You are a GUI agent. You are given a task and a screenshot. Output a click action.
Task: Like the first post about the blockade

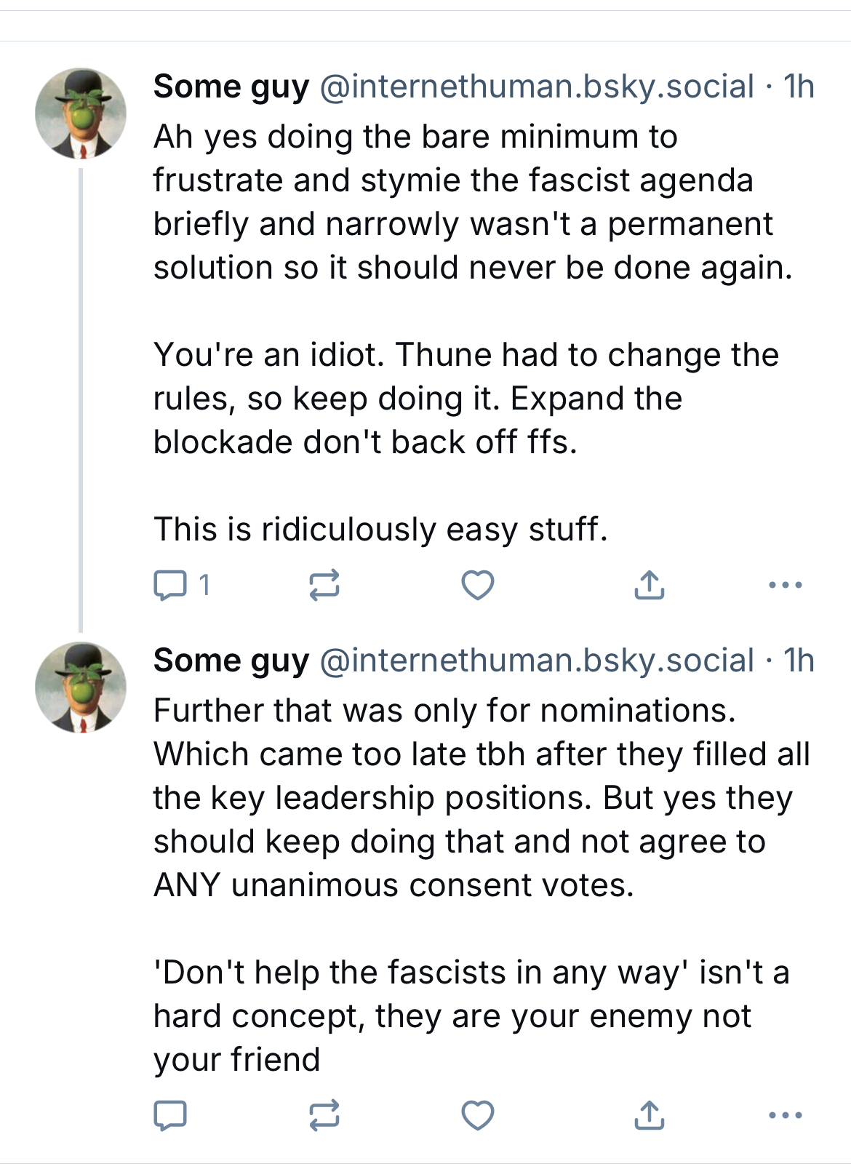[x=478, y=585]
